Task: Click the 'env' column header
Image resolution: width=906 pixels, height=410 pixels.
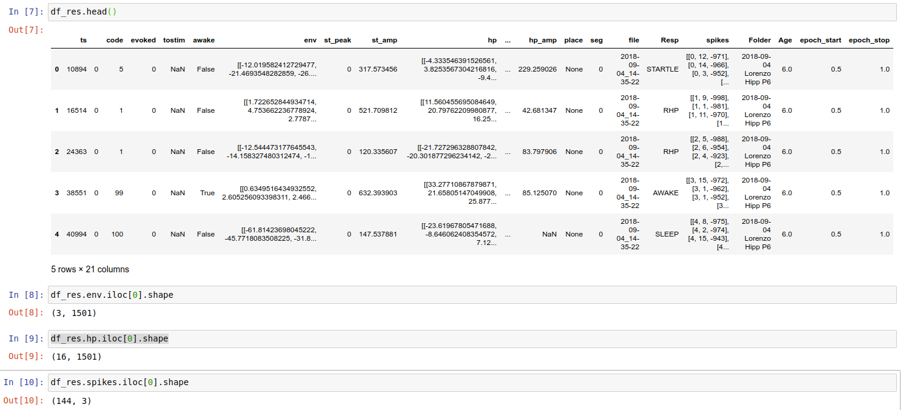Action: [310, 40]
